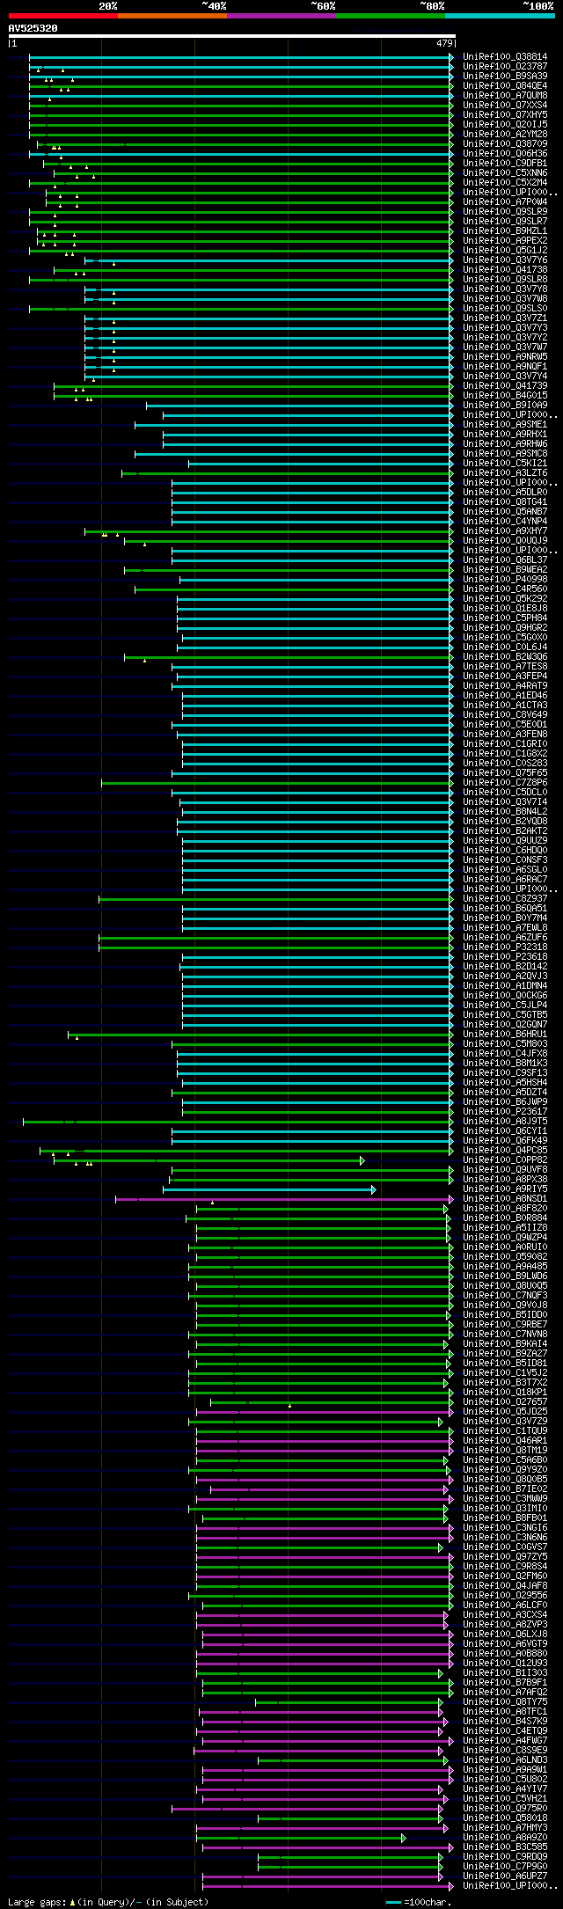
Task: Click the purple alignment bar for UniRef100_A8NSD1
Action: coord(284,1199)
